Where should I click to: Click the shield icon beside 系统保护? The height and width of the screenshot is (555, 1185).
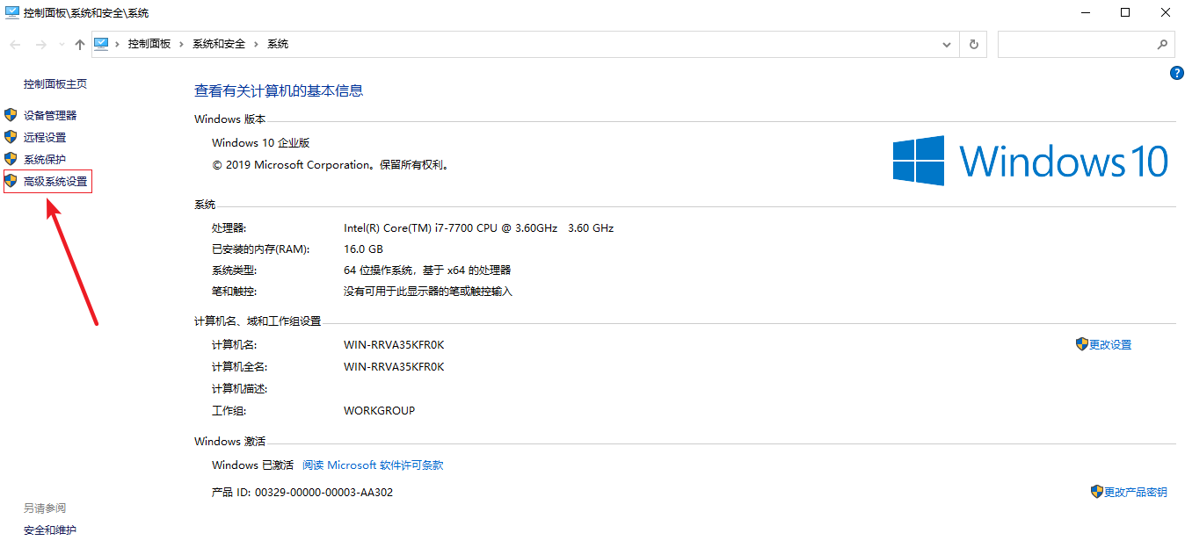11,159
